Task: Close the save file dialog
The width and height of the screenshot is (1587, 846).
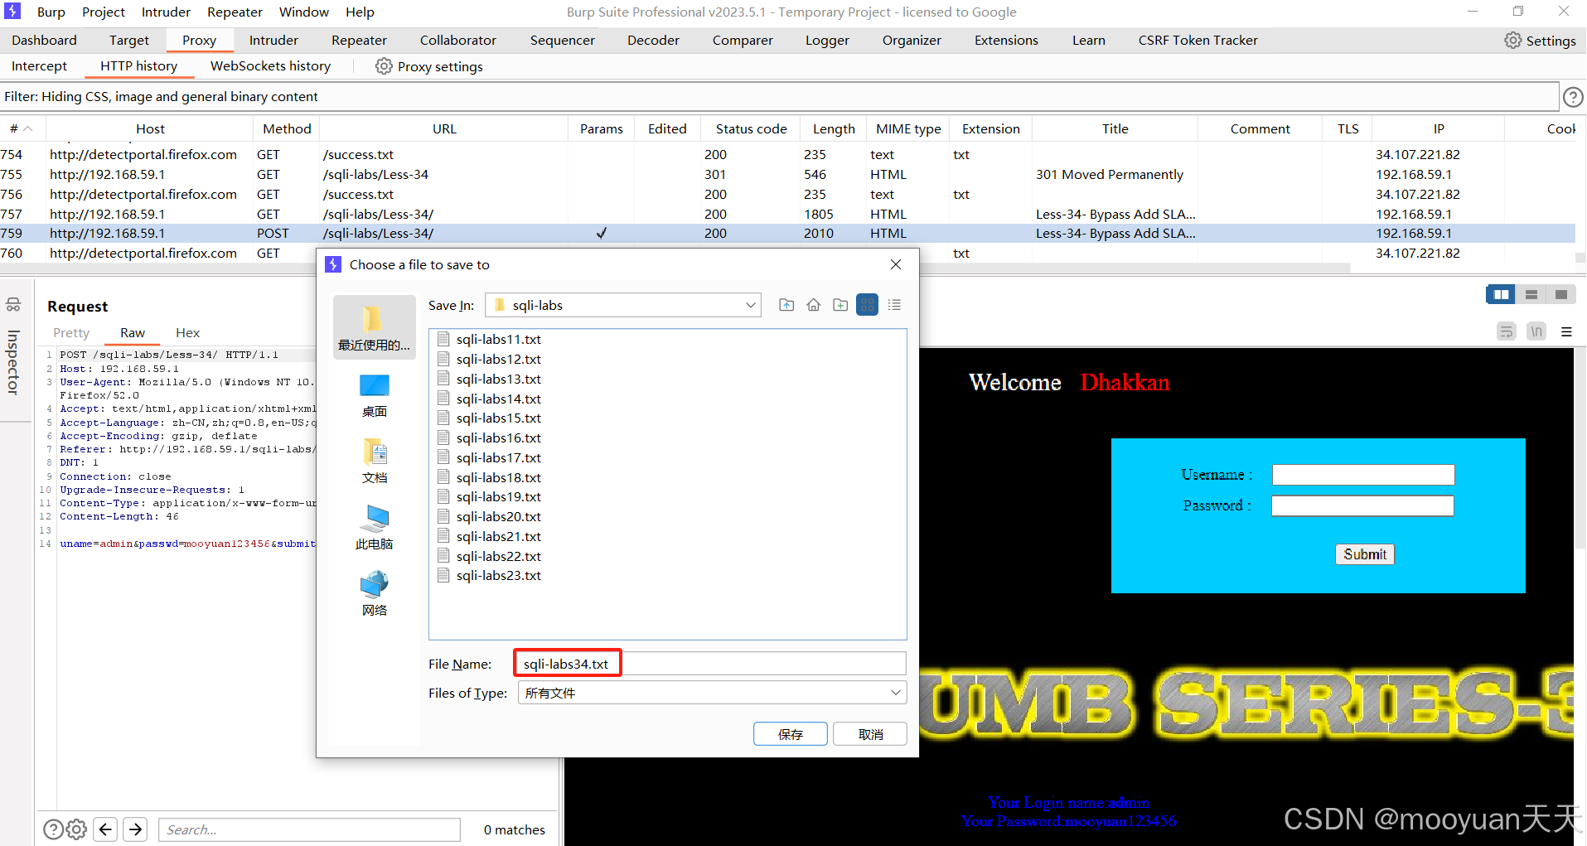Action: click(896, 264)
